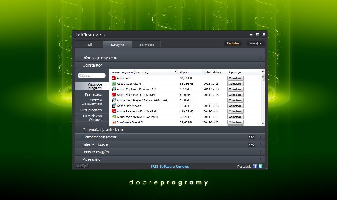Select the 30,14 MB size cell
Screen dimensions: 337x200
(x=186, y=78)
